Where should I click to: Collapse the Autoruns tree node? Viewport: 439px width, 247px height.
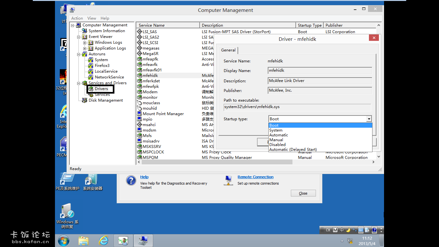(79, 54)
